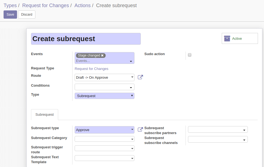264x167 pixels.
Task: Open the Type selector showing Subrequest
Action: click(x=104, y=96)
